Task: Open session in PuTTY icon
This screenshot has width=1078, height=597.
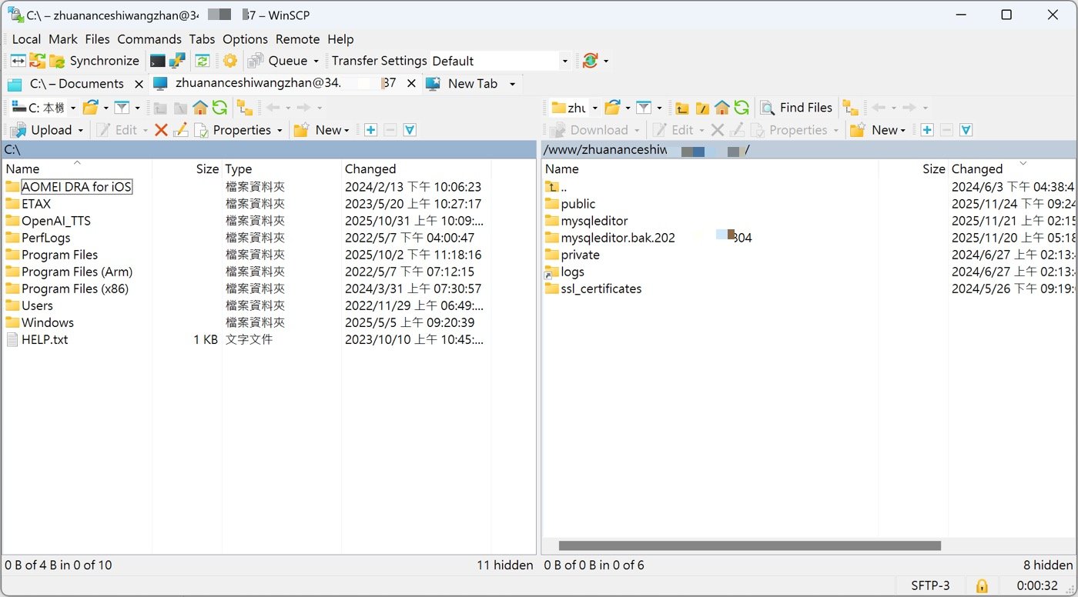Action: tap(177, 61)
